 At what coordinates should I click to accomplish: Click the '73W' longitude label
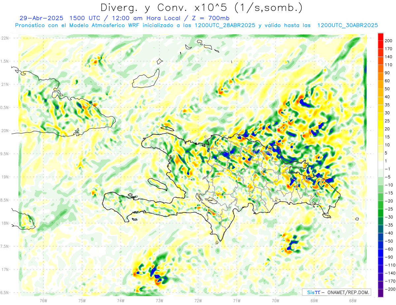tap(159, 300)
